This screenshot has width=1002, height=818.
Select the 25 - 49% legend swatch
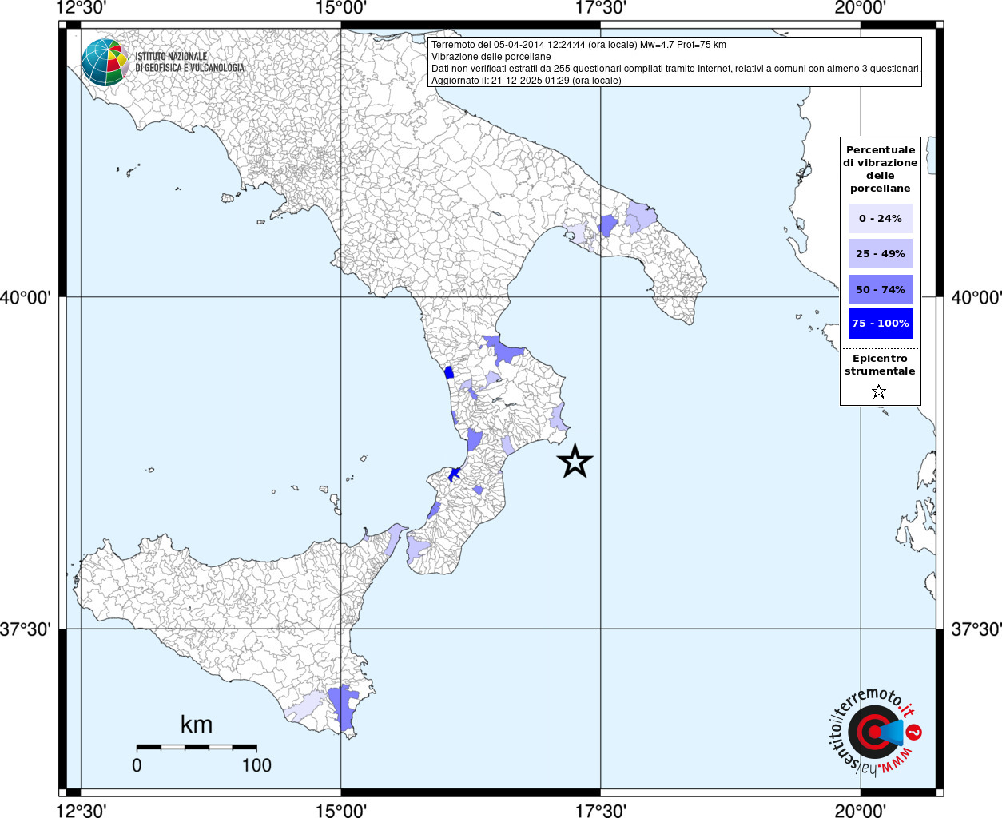click(880, 254)
